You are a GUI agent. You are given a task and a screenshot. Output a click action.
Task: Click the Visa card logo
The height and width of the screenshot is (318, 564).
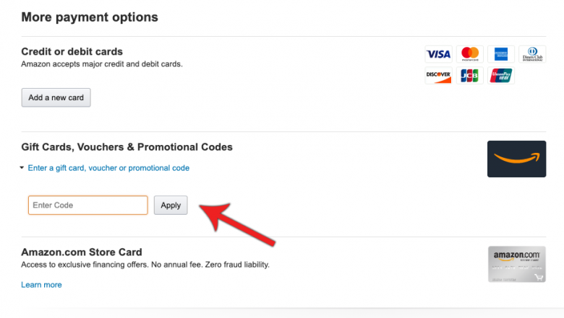click(438, 54)
